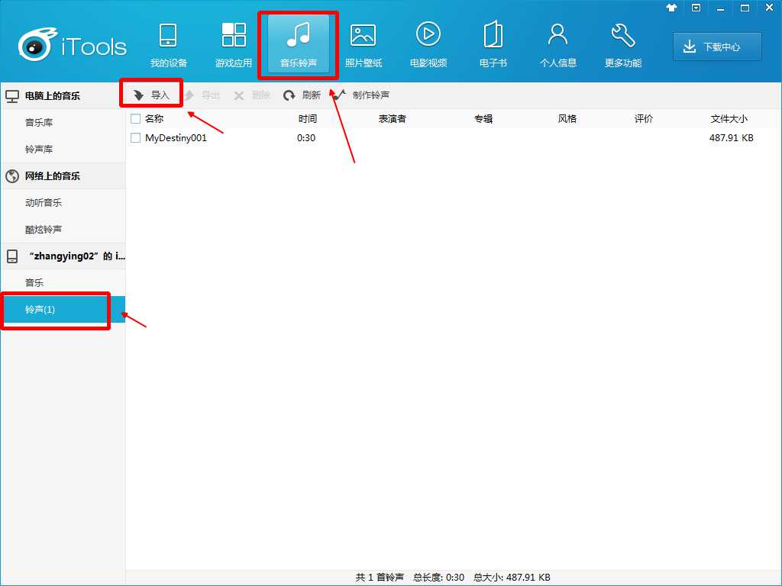Sort by the 文件大小 column header

click(729, 118)
